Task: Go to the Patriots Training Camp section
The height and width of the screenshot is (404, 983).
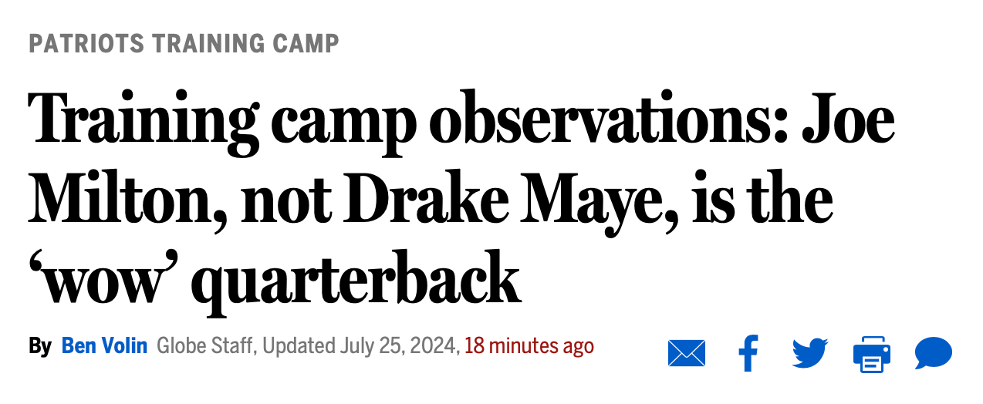Action: pos(184,43)
